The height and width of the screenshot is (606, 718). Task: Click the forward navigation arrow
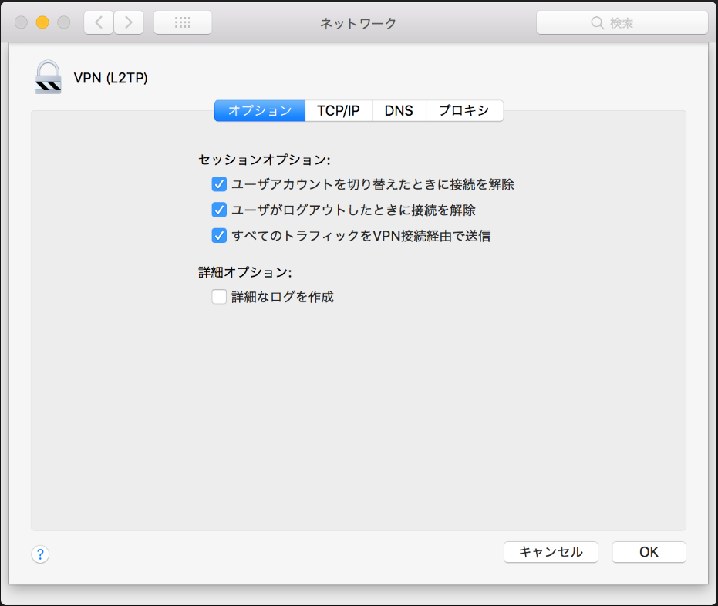[129, 22]
